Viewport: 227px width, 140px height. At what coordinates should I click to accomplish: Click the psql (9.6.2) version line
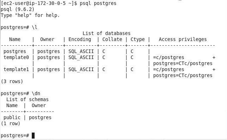[x=18, y=9]
